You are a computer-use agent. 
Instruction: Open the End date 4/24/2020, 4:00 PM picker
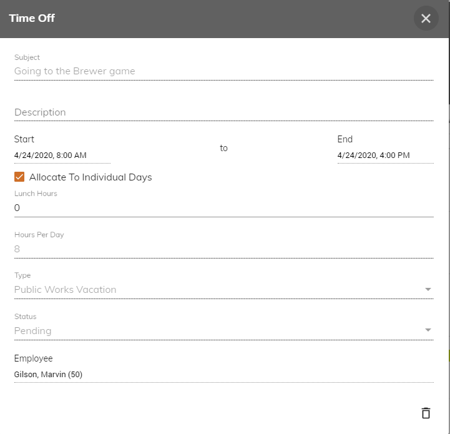pyautogui.click(x=386, y=155)
